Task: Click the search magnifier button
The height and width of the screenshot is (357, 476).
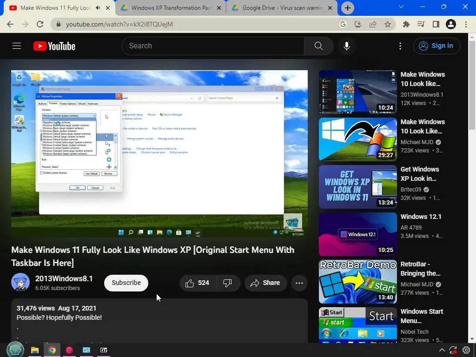Action: [x=318, y=46]
